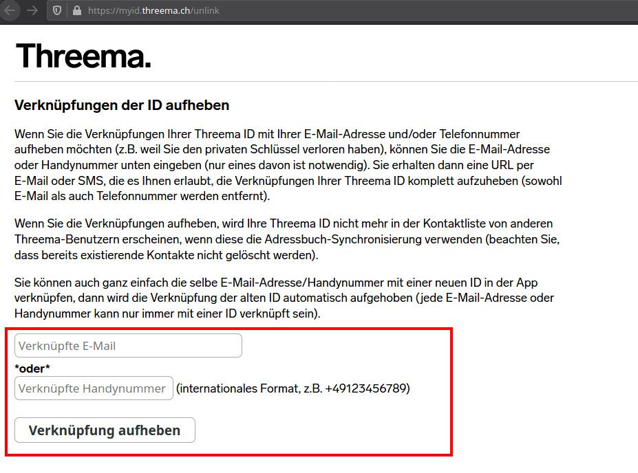Click the Verknüpfung aufheben button
This screenshot has width=638, height=473.
point(105,430)
